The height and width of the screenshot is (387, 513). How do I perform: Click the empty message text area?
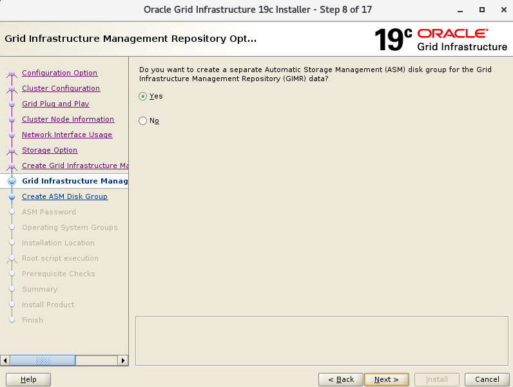click(x=322, y=341)
